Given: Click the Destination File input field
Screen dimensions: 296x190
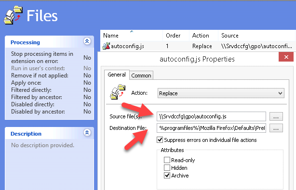Looking at the screenshot, I should tap(211, 128).
